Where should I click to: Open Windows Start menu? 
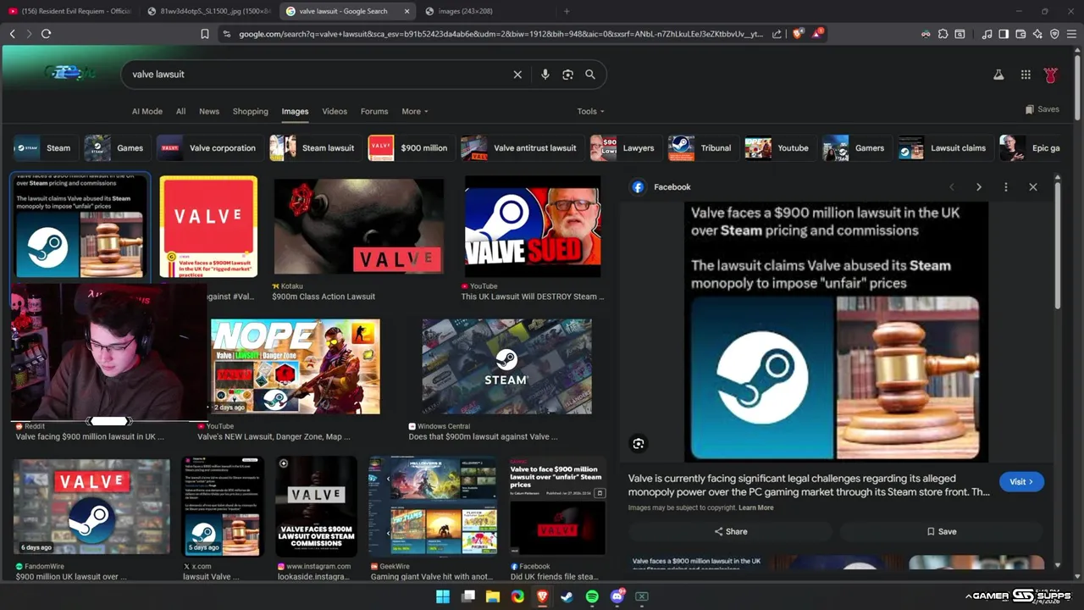(x=443, y=596)
